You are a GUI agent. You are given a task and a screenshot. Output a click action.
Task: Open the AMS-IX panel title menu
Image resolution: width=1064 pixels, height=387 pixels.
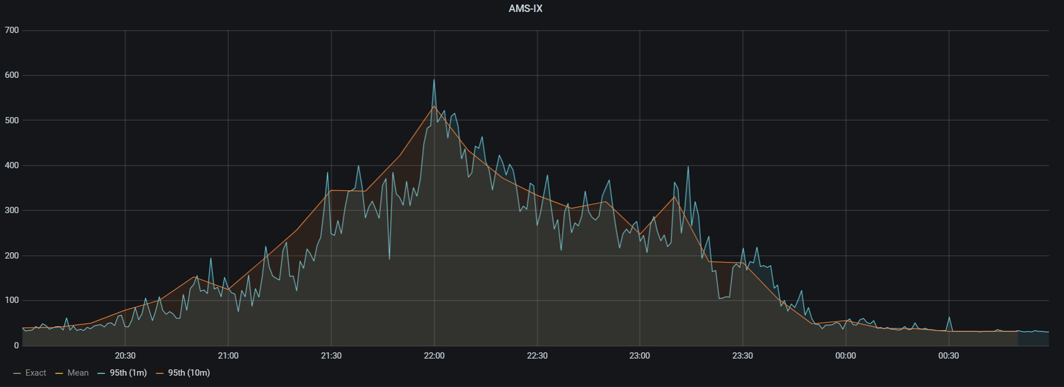pos(525,9)
